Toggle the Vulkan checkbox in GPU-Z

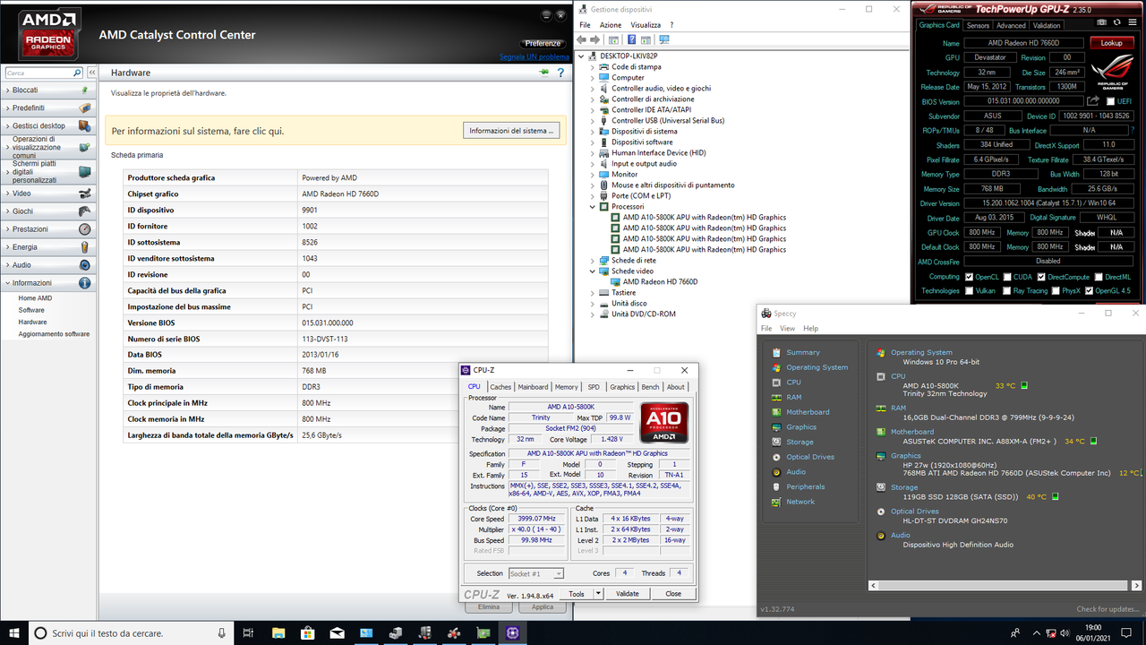[969, 291]
